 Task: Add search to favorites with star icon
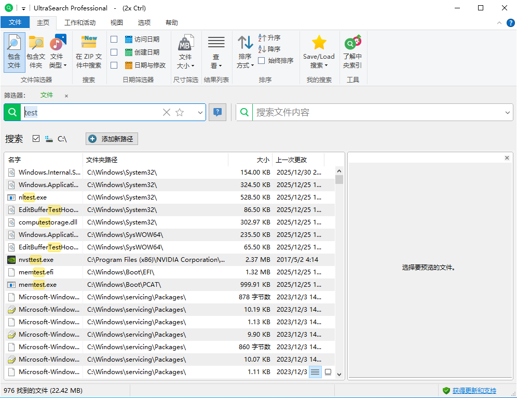(180, 113)
